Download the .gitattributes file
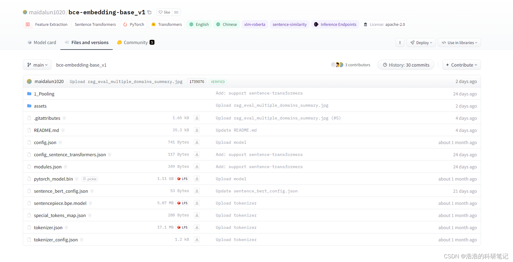This screenshot has height=262, width=513. (x=197, y=118)
